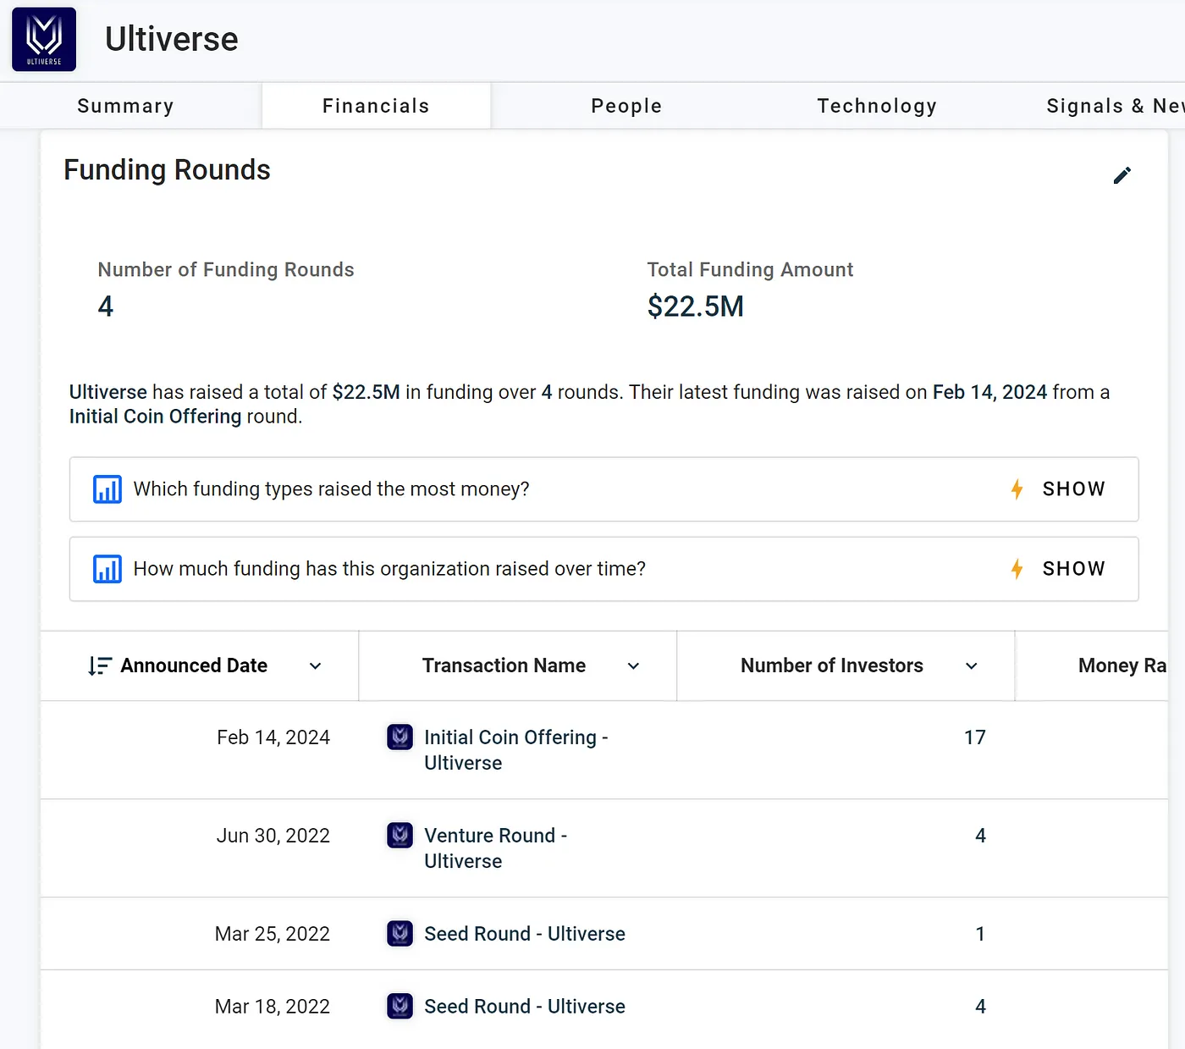Click the investor count 17
The image size is (1185, 1049).
(x=975, y=737)
